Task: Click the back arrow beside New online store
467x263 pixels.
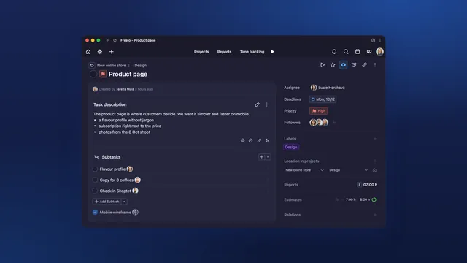Action: point(92,65)
